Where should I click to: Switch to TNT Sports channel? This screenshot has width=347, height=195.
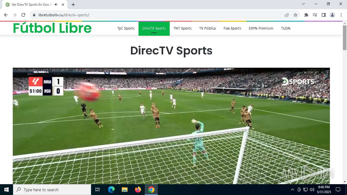pos(182,28)
